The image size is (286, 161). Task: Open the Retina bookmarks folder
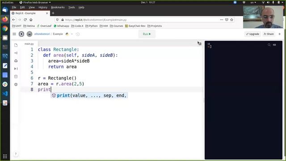click(x=29, y=26)
